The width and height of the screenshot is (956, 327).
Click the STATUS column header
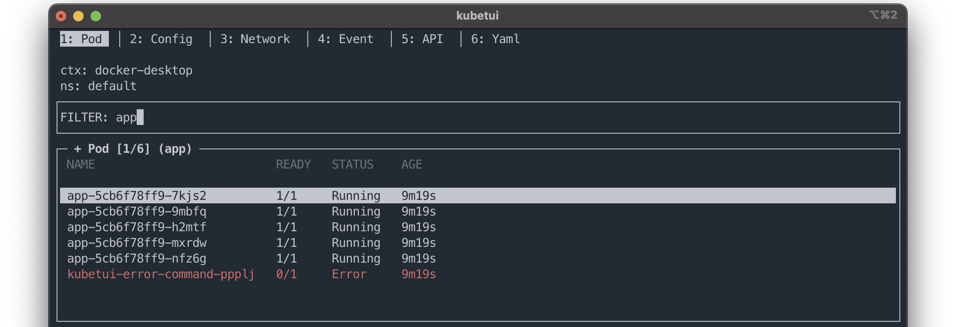point(353,164)
